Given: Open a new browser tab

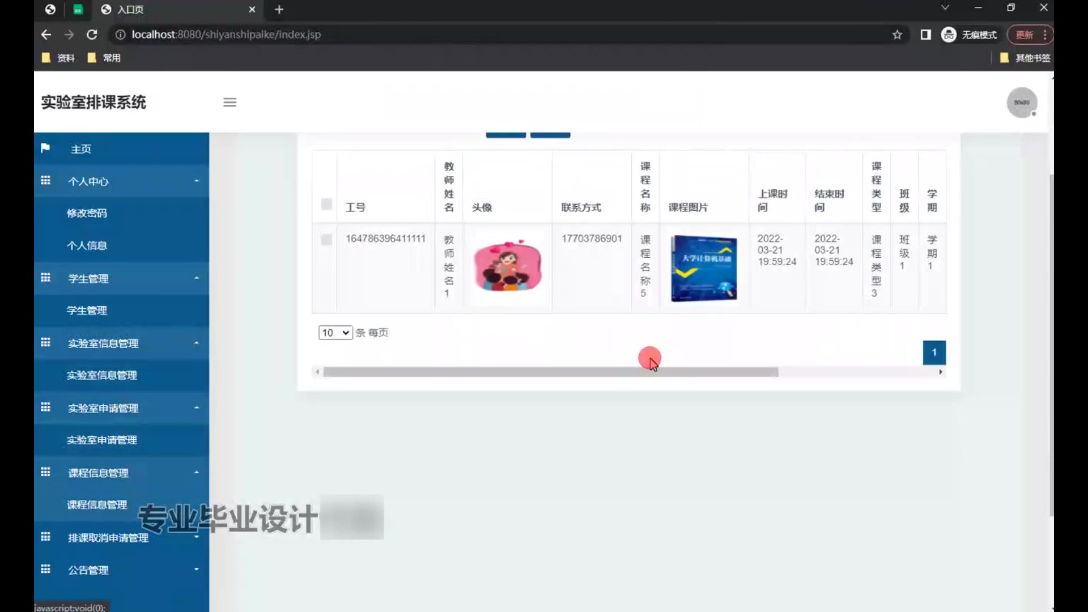Looking at the screenshot, I should 279,10.
